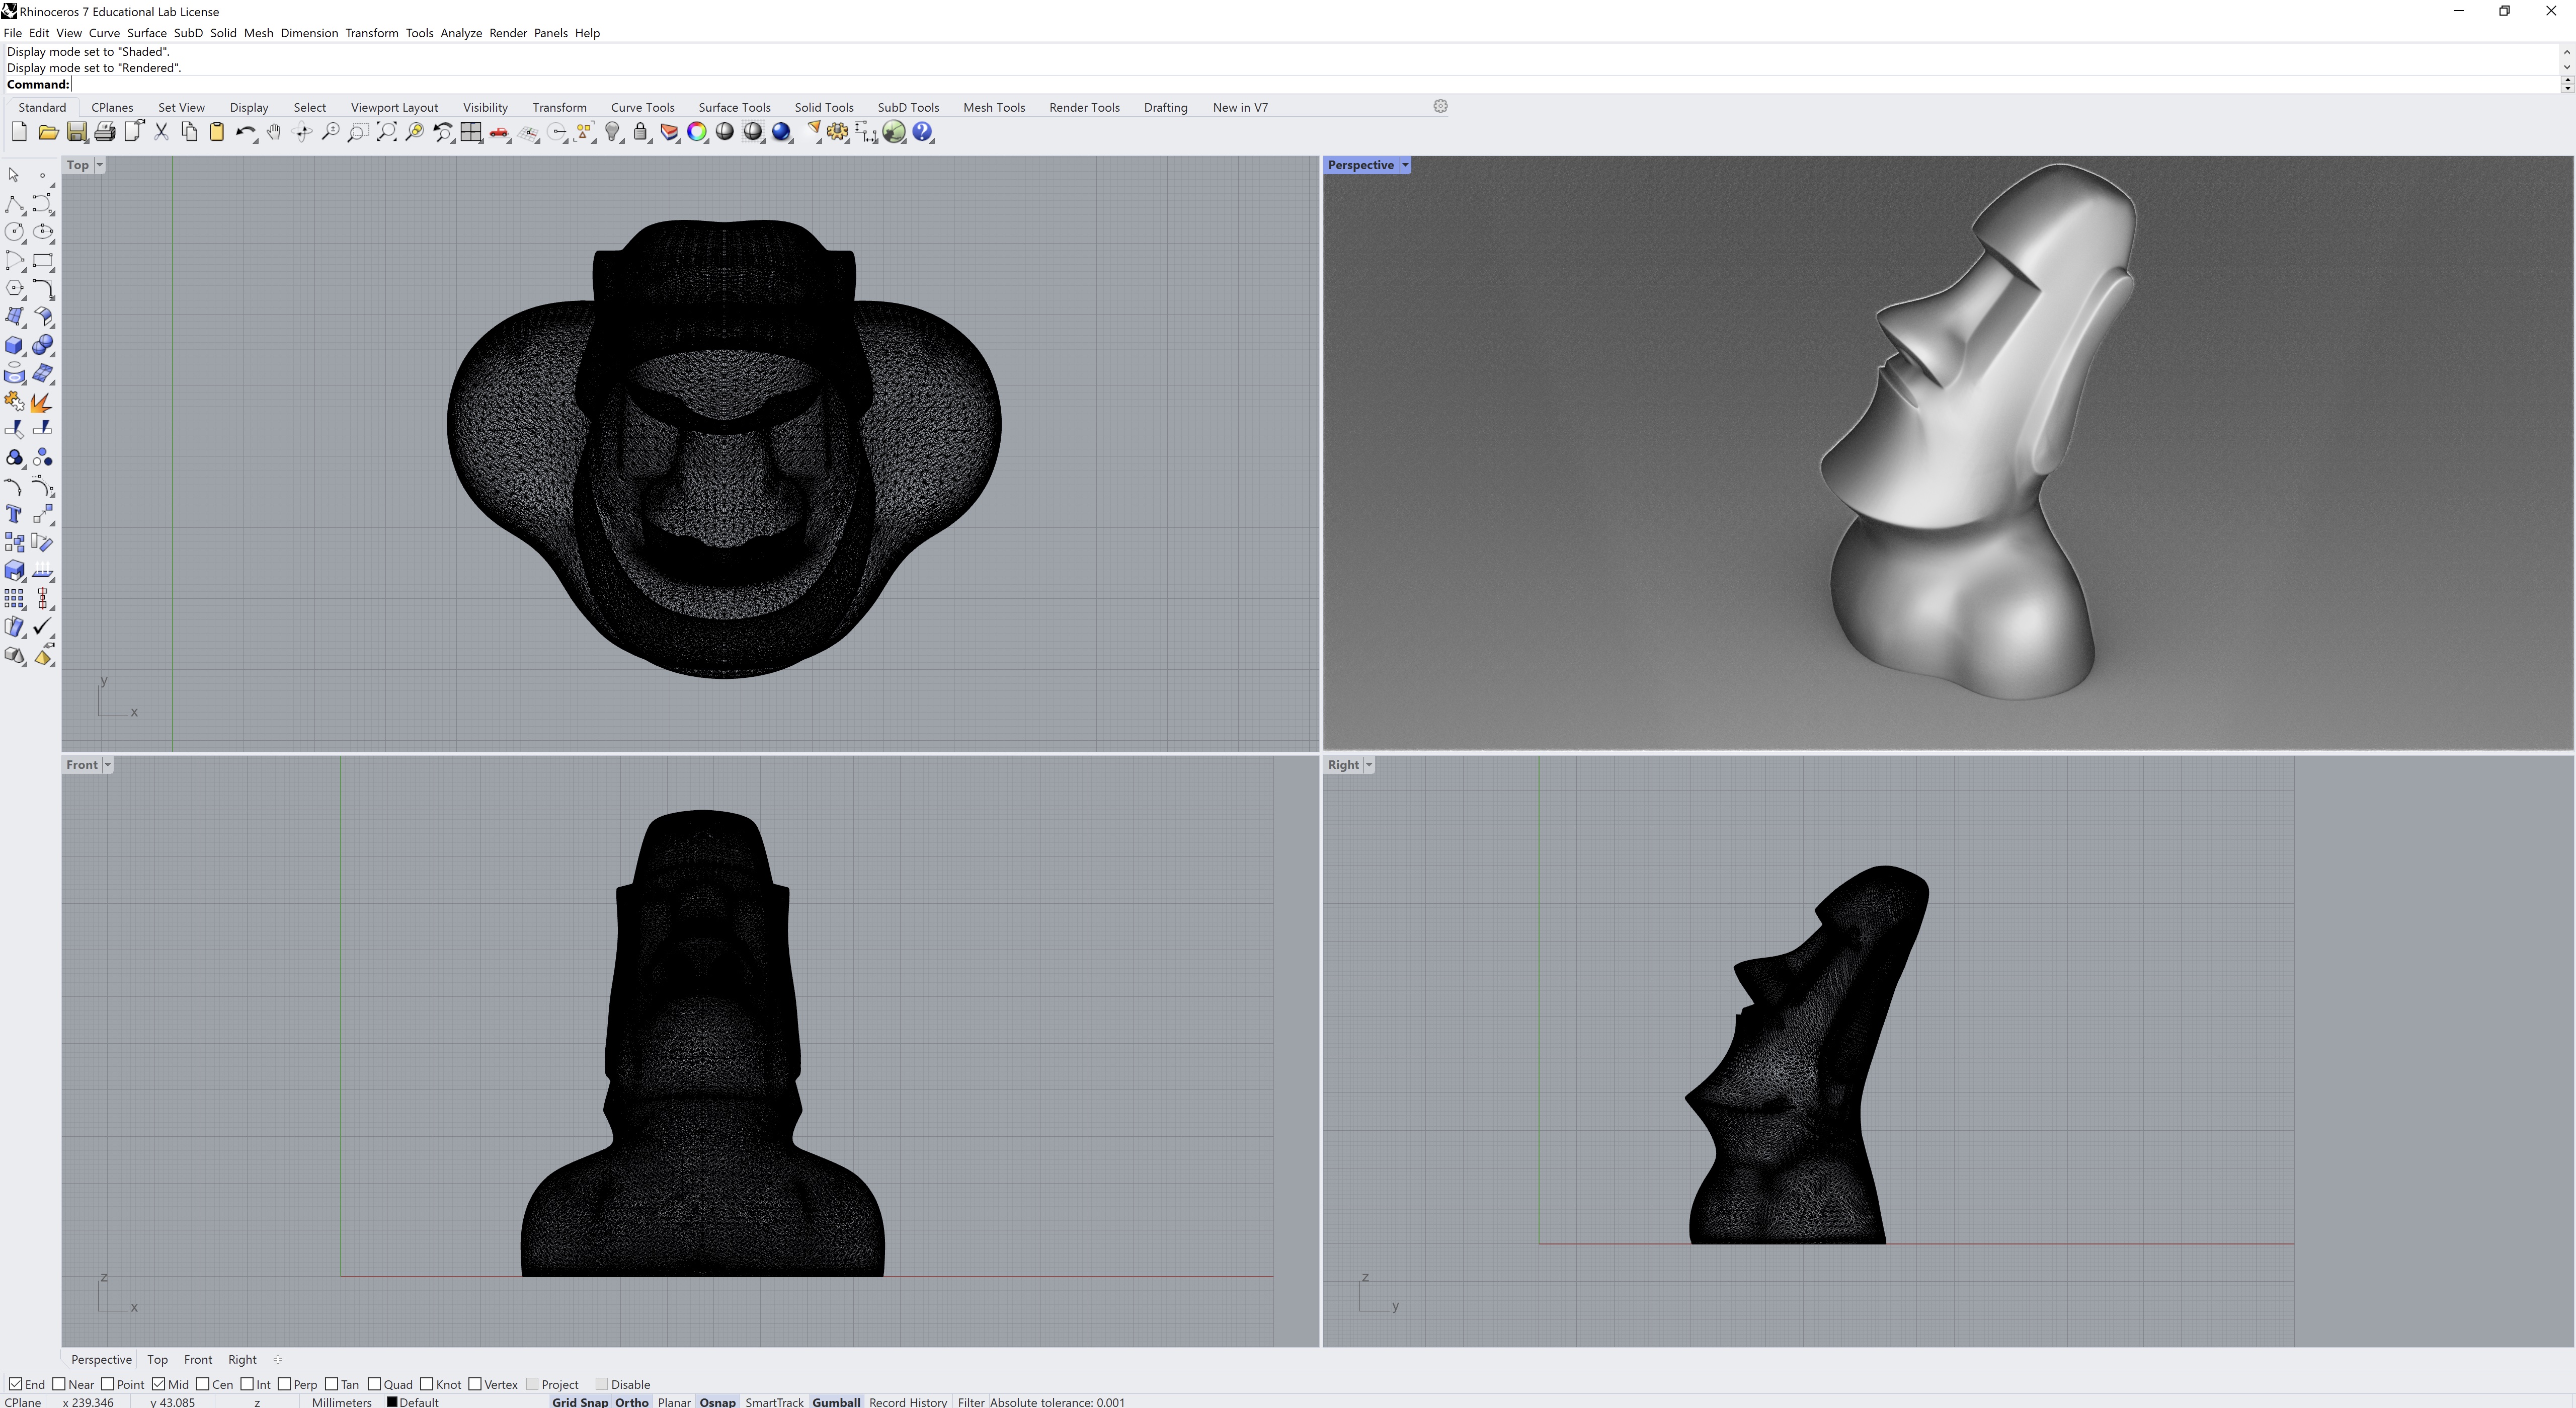Viewport: 2576px width, 1408px height.
Task: Click the black Default layer color swatch
Action: [x=392, y=1401]
